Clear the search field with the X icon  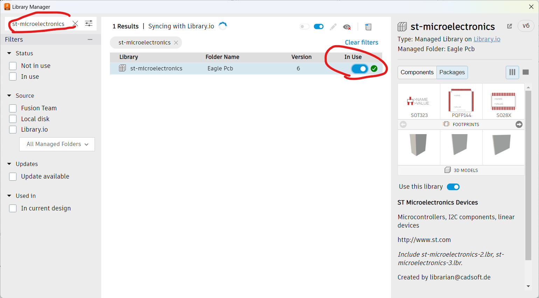click(x=75, y=23)
